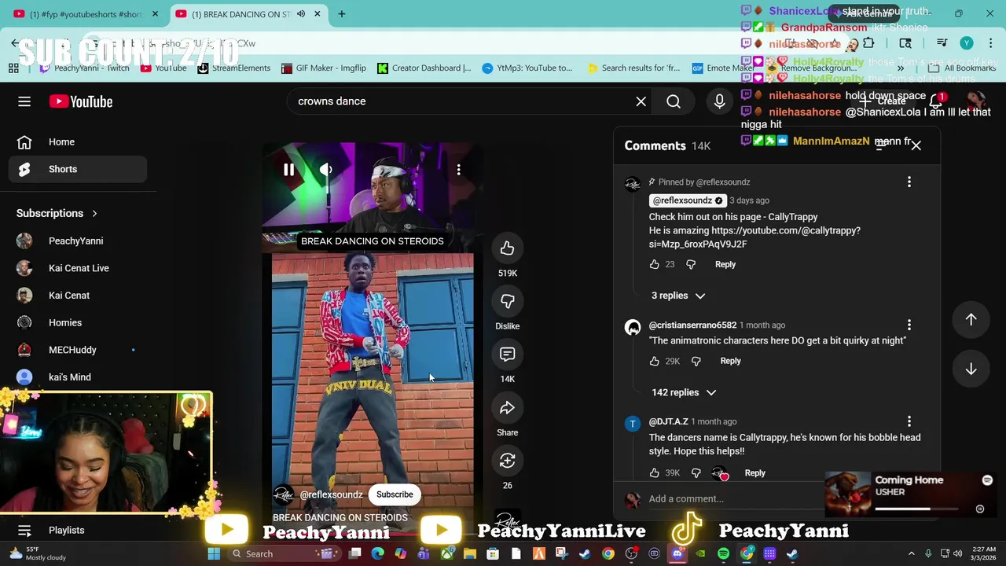Open Kai Cenat subscription channel
This screenshot has height=566, width=1006.
point(77,296)
